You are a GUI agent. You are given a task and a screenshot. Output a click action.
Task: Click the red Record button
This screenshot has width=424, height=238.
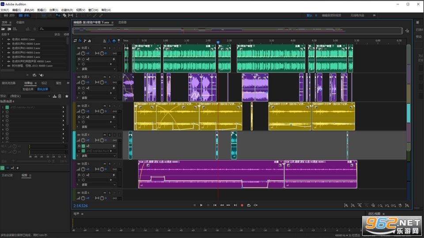pyautogui.click(x=242, y=205)
